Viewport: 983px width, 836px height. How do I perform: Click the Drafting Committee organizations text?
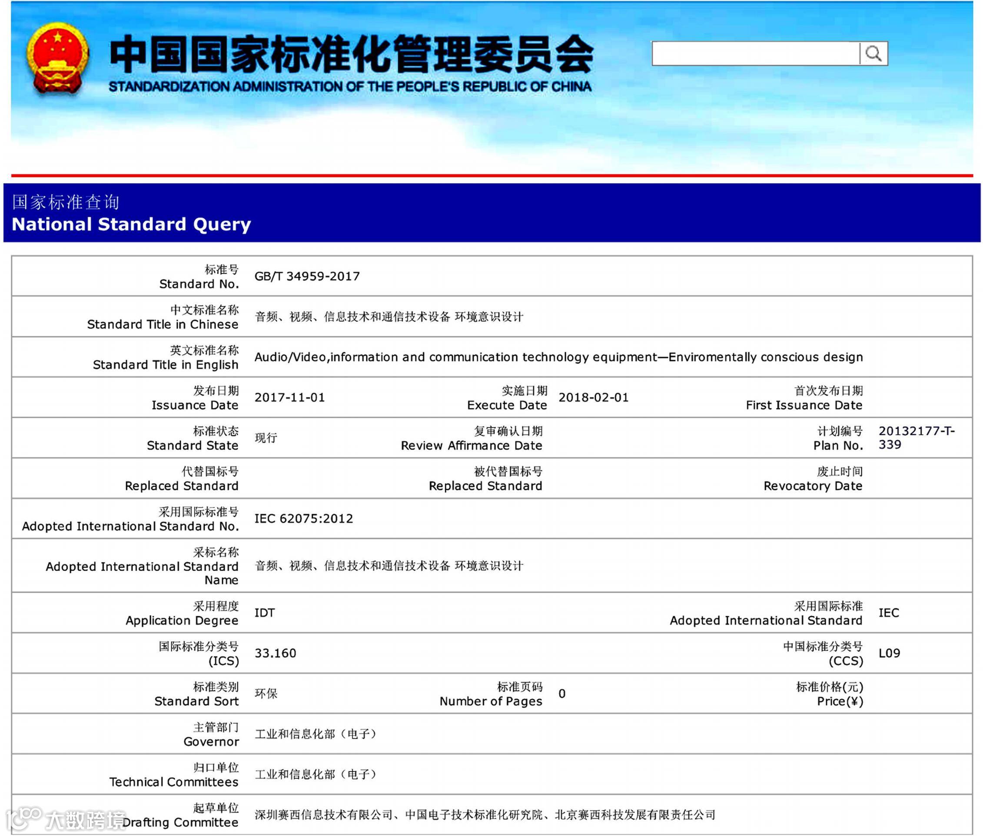[485, 815]
